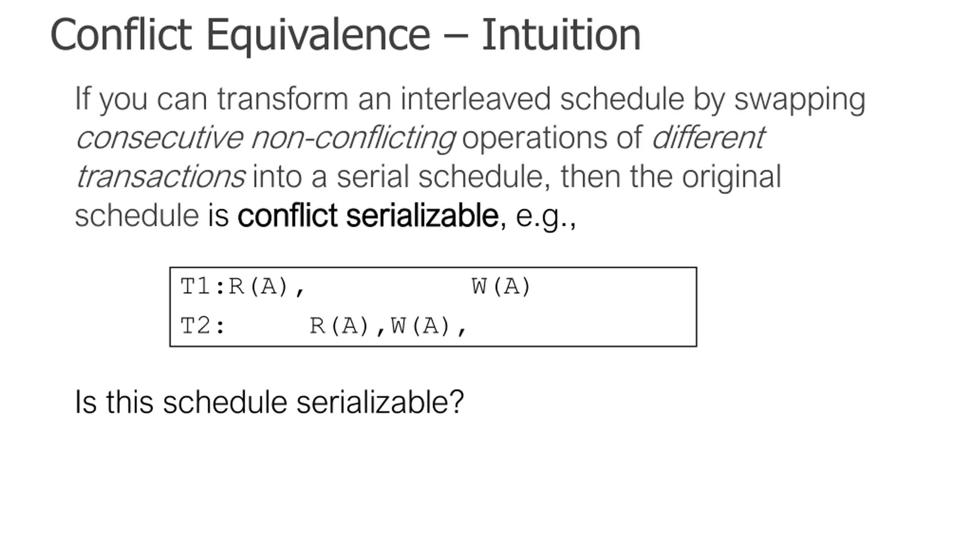Click the italic phrase "consecutive non-conflicting"
The height and width of the screenshot is (547, 972).
pyautogui.click(x=266, y=138)
